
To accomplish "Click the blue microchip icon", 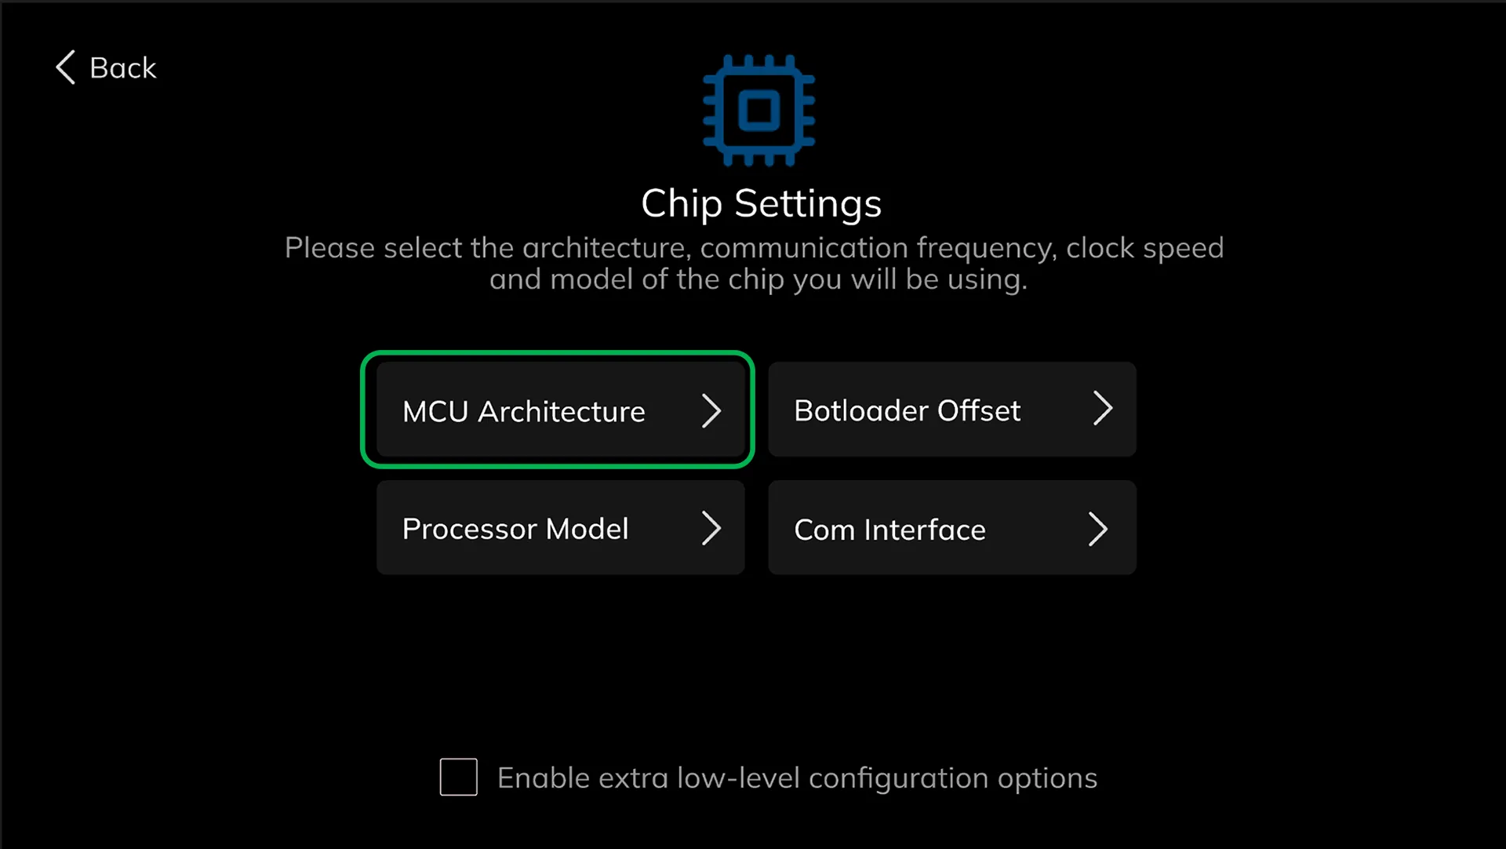I will (758, 110).
